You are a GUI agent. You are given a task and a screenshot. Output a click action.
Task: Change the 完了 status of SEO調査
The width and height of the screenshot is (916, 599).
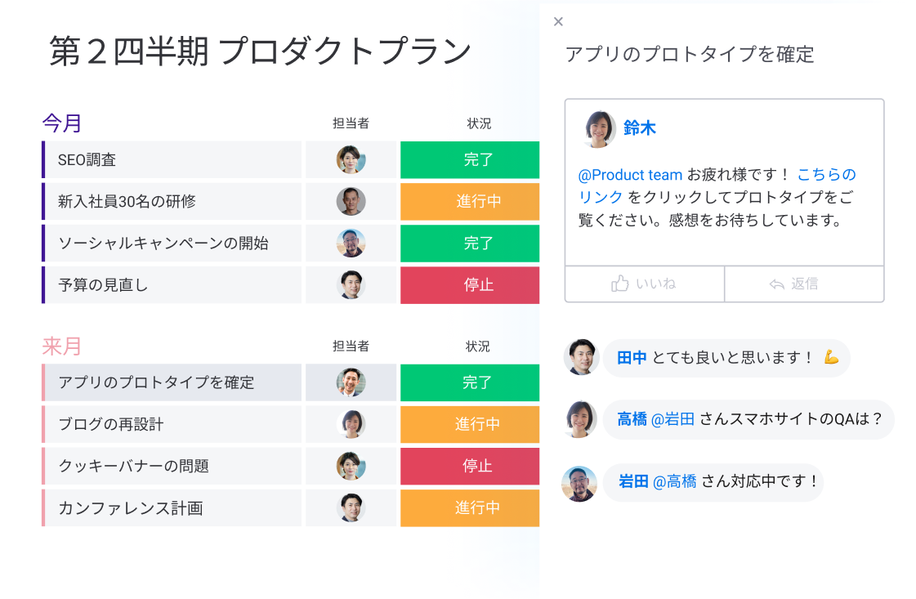[x=470, y=160]
